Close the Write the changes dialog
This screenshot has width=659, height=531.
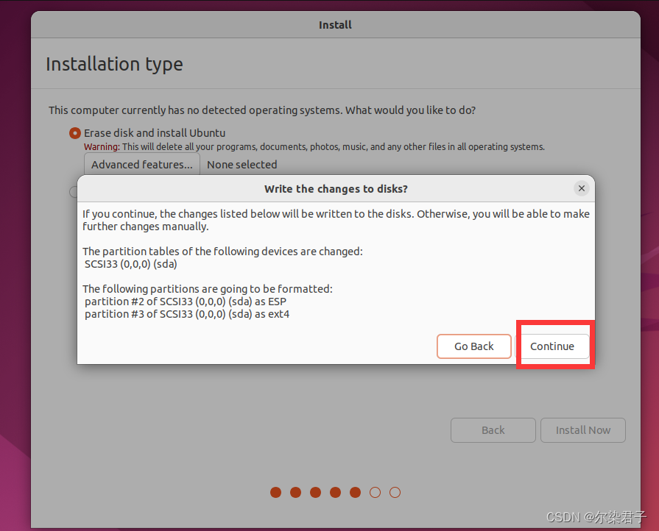point(581,188)
